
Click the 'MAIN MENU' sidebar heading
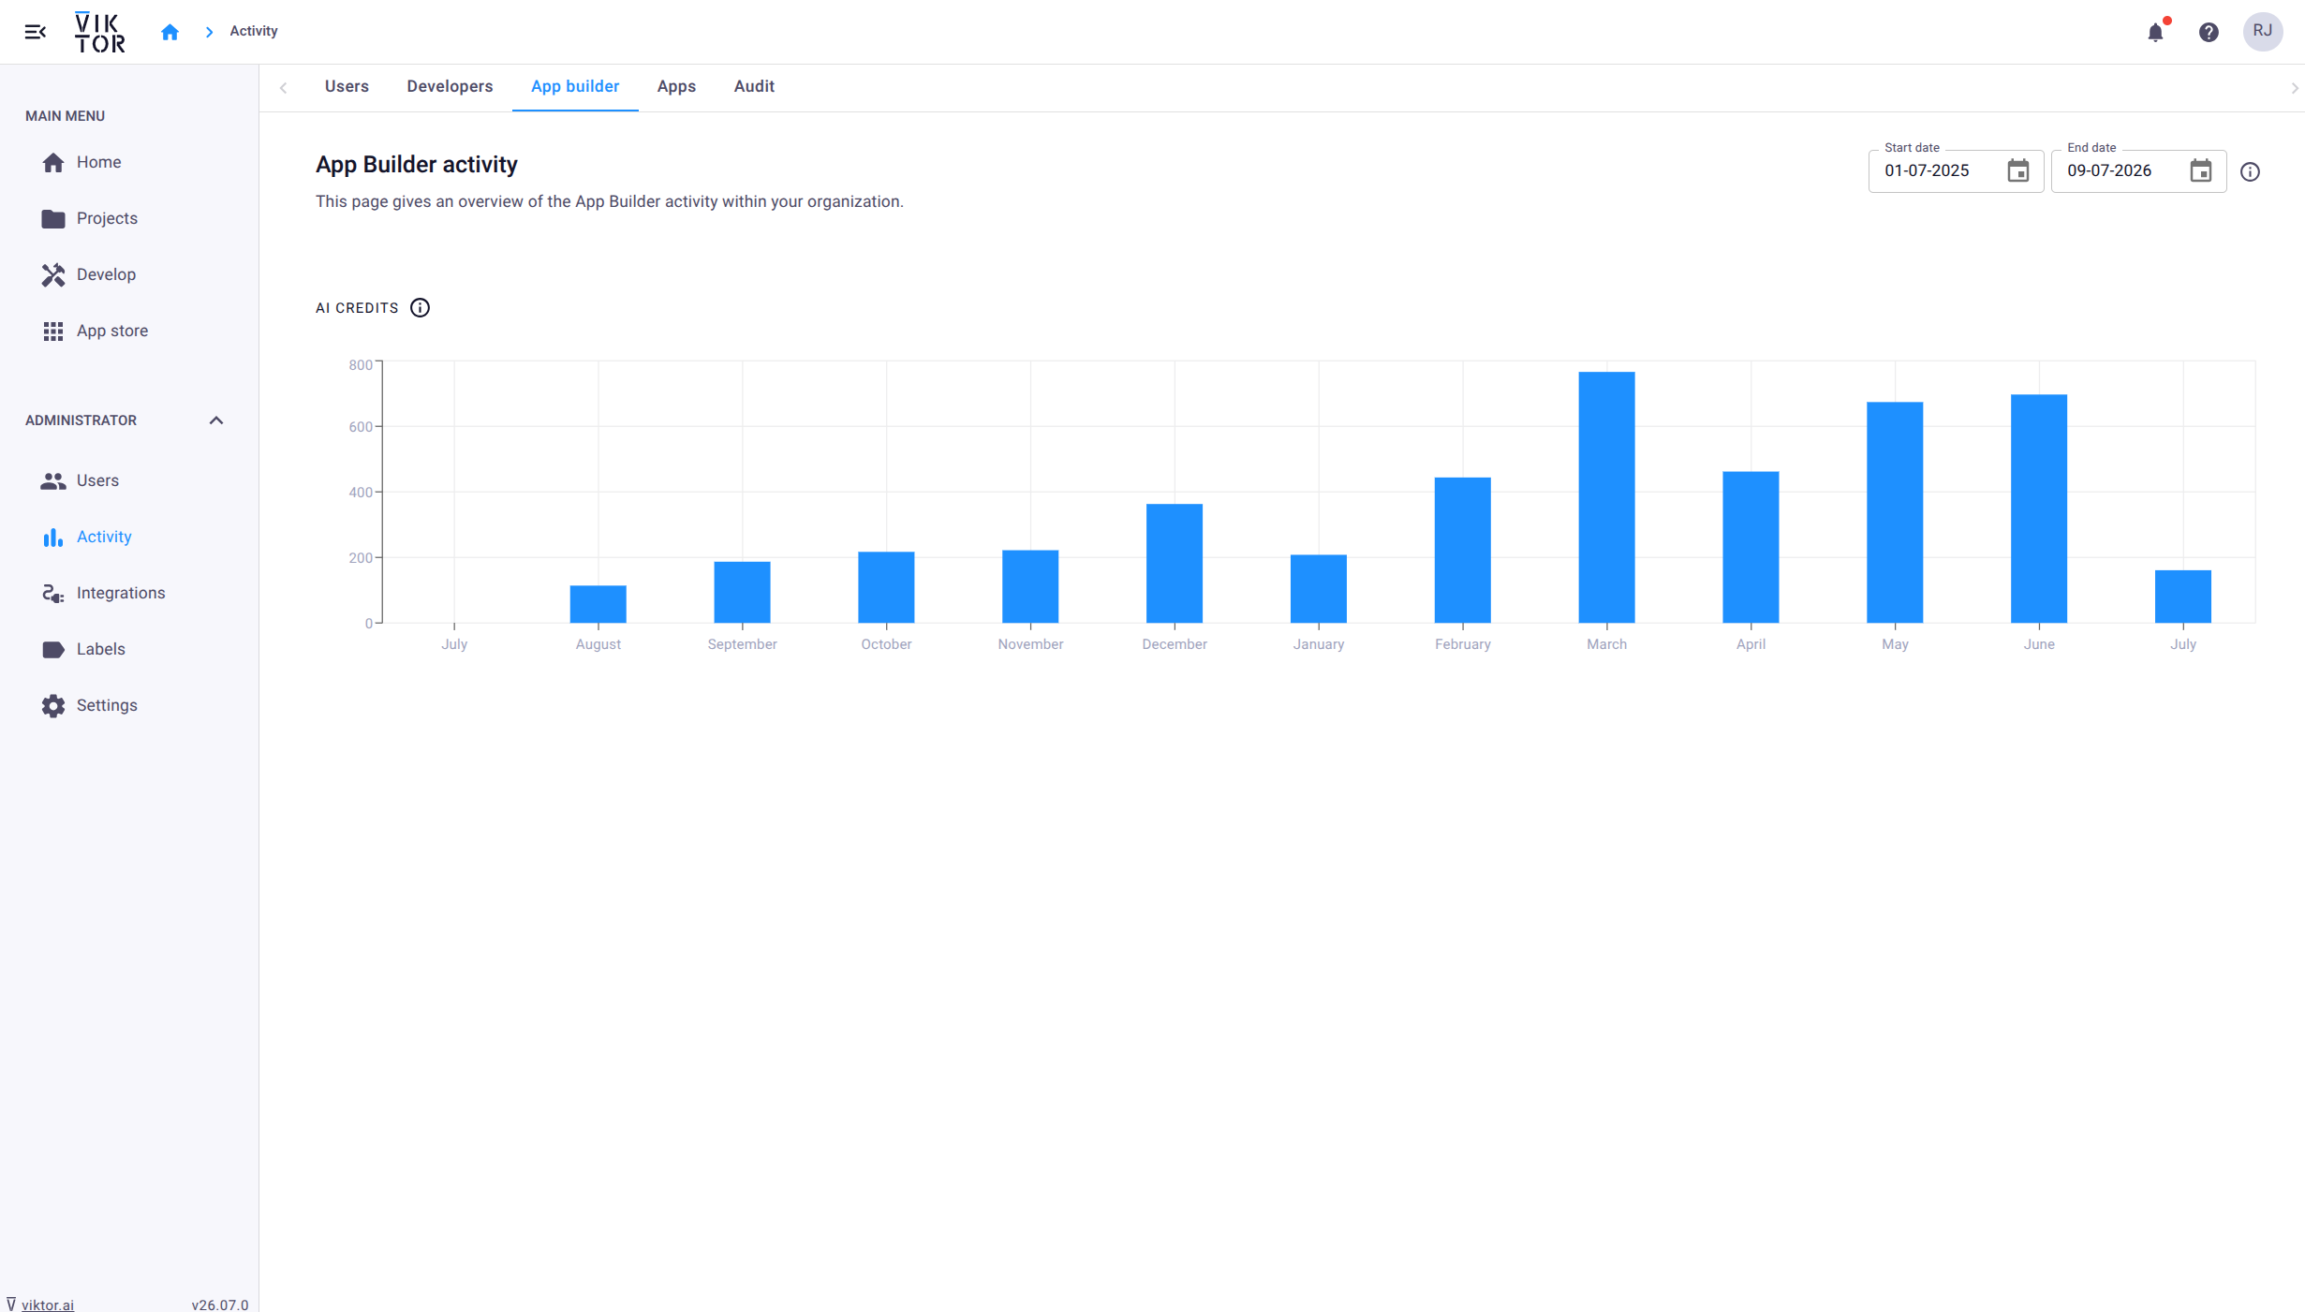click(x=65, y=116)
